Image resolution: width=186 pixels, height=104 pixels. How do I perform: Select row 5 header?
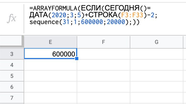[12, 76]
